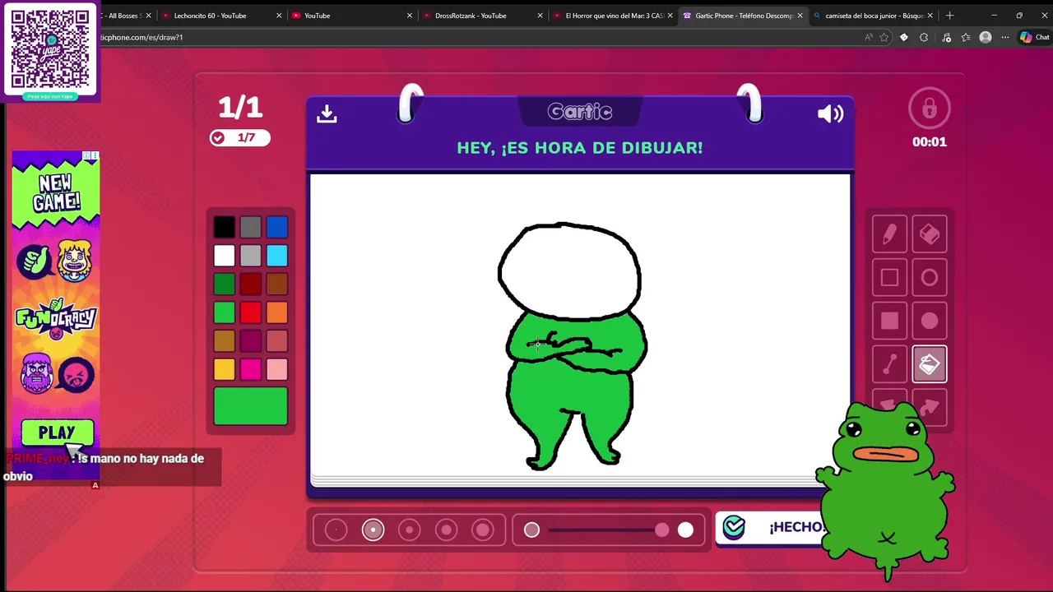Click the 1/7 progress badge
The image size is (1053, 592).
tap(239, 137)
